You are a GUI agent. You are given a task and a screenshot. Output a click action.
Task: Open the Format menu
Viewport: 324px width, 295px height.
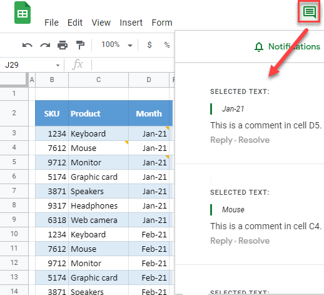point(162,23)
